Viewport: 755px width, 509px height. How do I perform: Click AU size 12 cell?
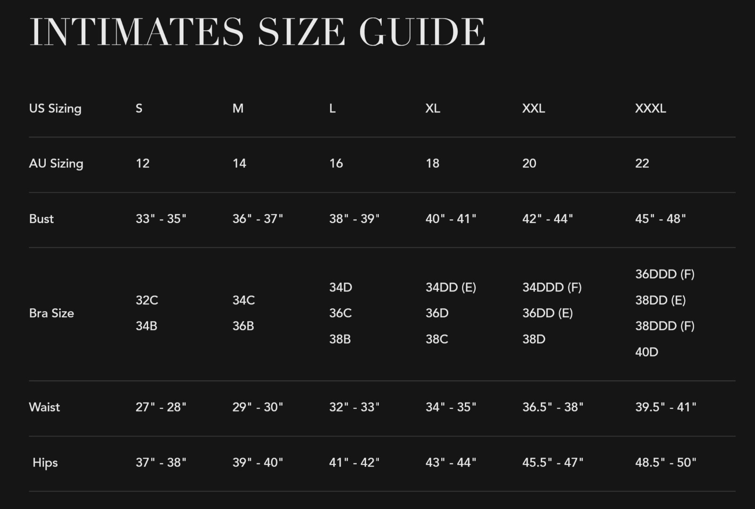(143, 164)
